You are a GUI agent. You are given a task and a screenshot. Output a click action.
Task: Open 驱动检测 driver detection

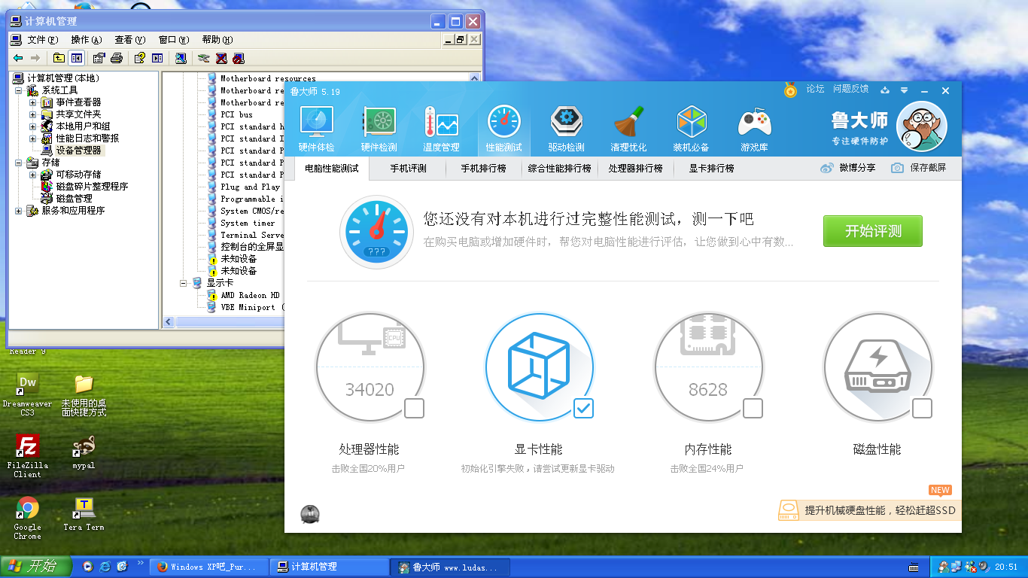[x=566, y=129]
